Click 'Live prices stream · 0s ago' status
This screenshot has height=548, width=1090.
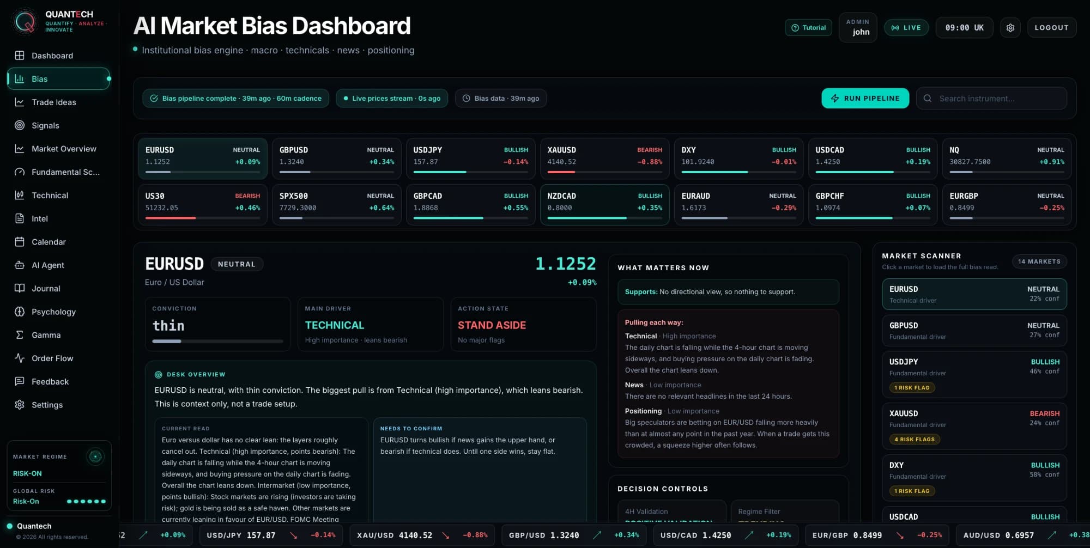click(x=392, y=99)
